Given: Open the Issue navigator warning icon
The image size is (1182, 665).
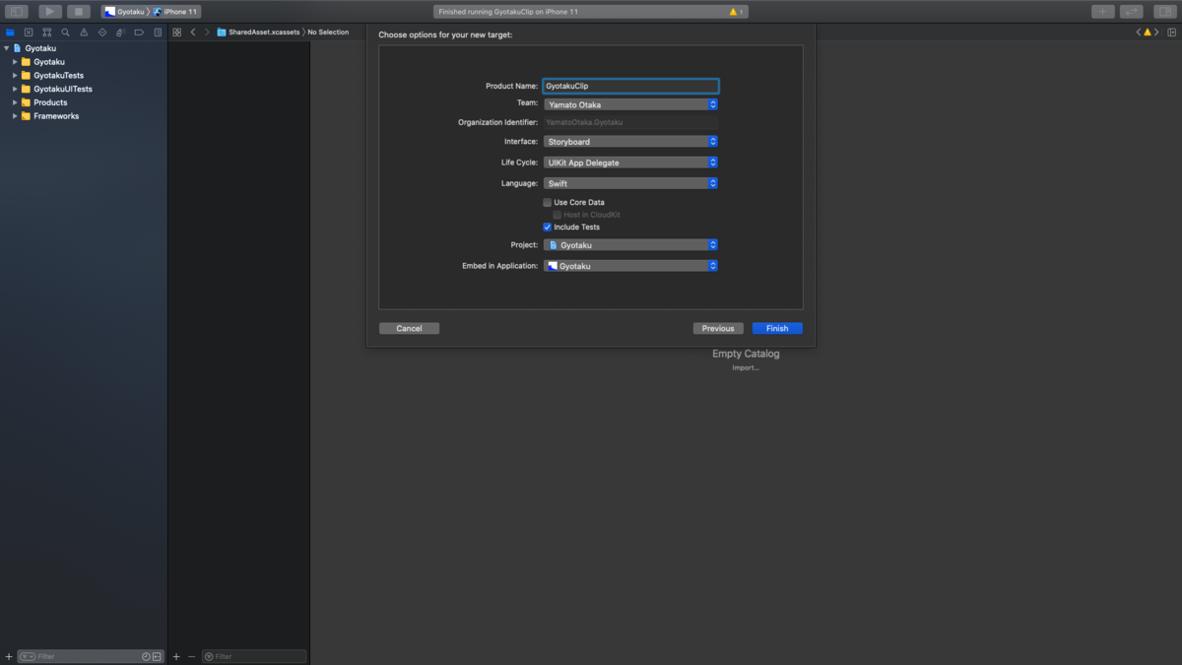Looking at the screenshot, I should 84,33.
